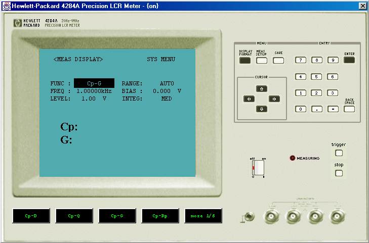Click the stop button
Image resolution: width=369 pixels, height=243 pixels.
pos(339,173)
